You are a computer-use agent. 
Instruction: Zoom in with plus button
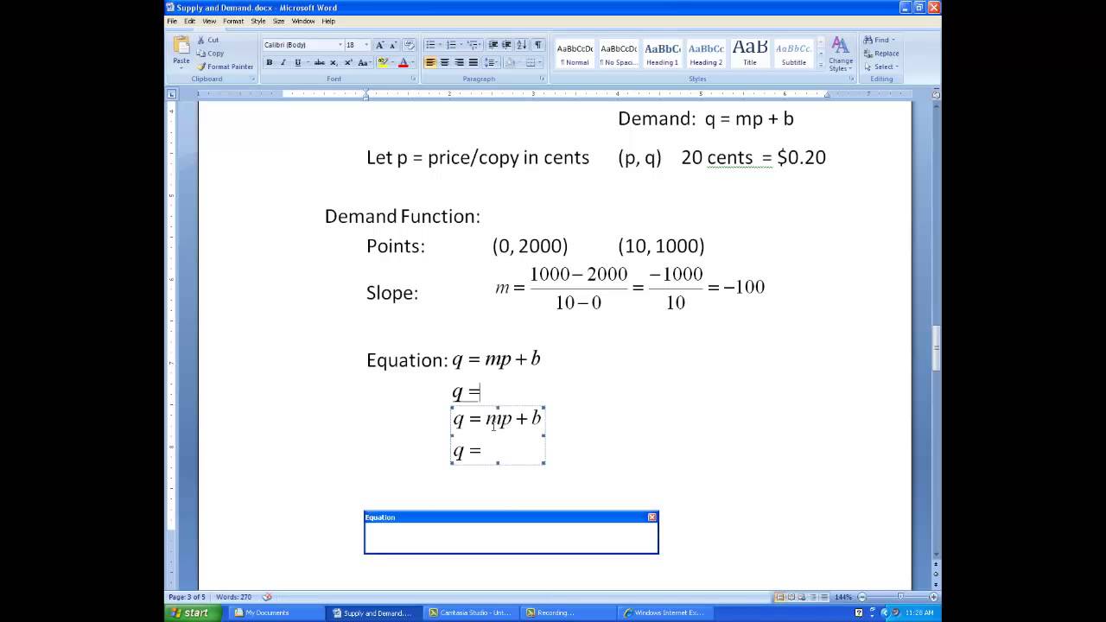click(934, 597)
